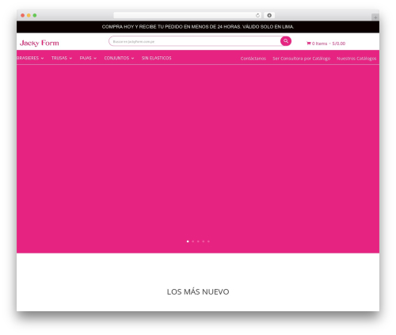
Task: Click the 'COMPRA HOY Y RECIBE' announcement bar
Action: pyautogui.click(x=198, y=27)
